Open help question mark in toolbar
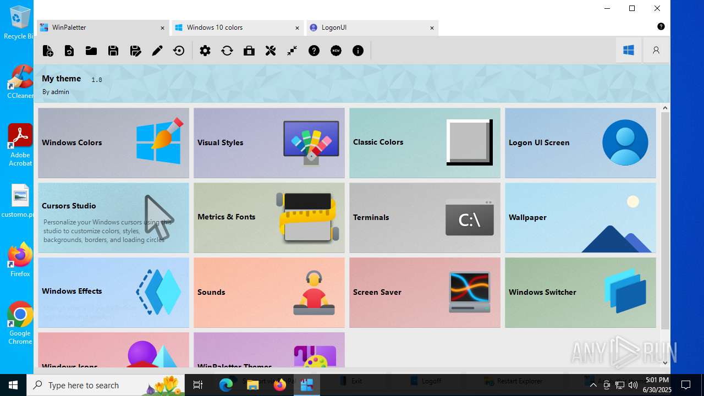Screen dimensions: 704x396 pos(314,51)
